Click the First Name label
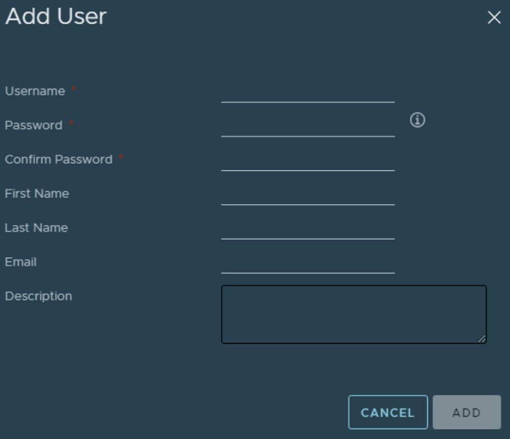Screen dimensions: 510x439 click(37, 194)
